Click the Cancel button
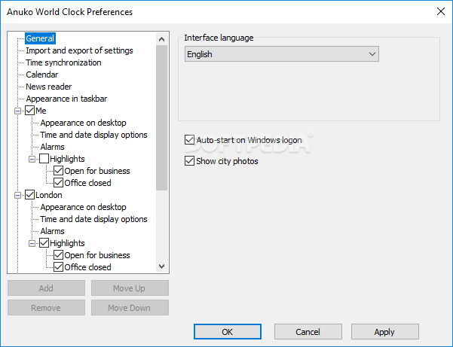The image size is (453, 347). 308,332
